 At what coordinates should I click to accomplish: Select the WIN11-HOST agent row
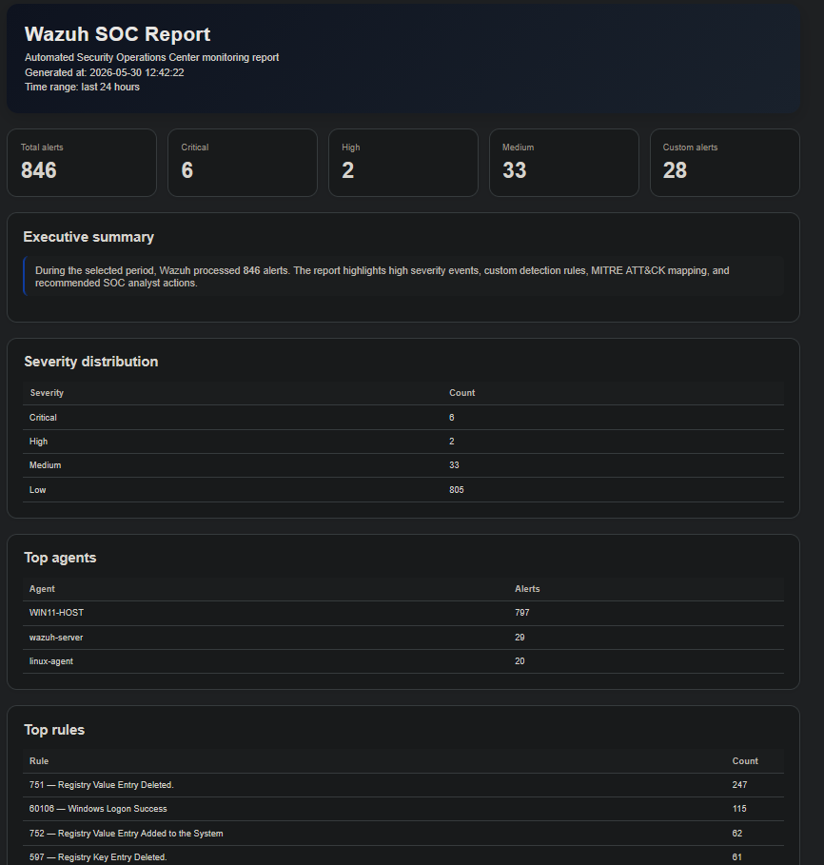coord(403,613)
